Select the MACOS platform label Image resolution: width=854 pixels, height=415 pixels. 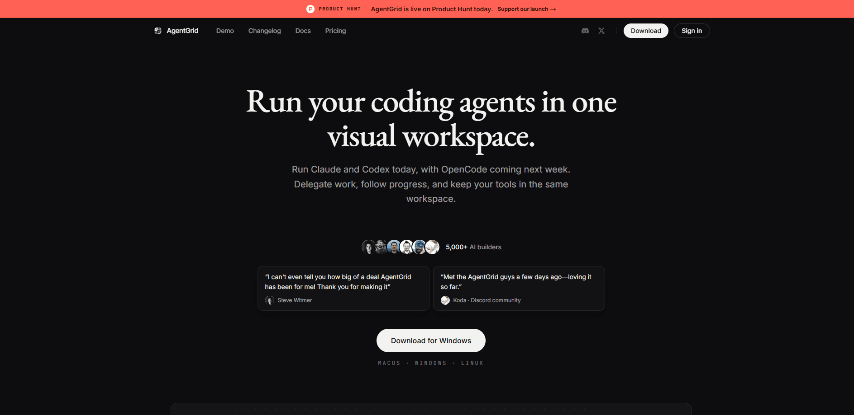click(x=389, y=363)
